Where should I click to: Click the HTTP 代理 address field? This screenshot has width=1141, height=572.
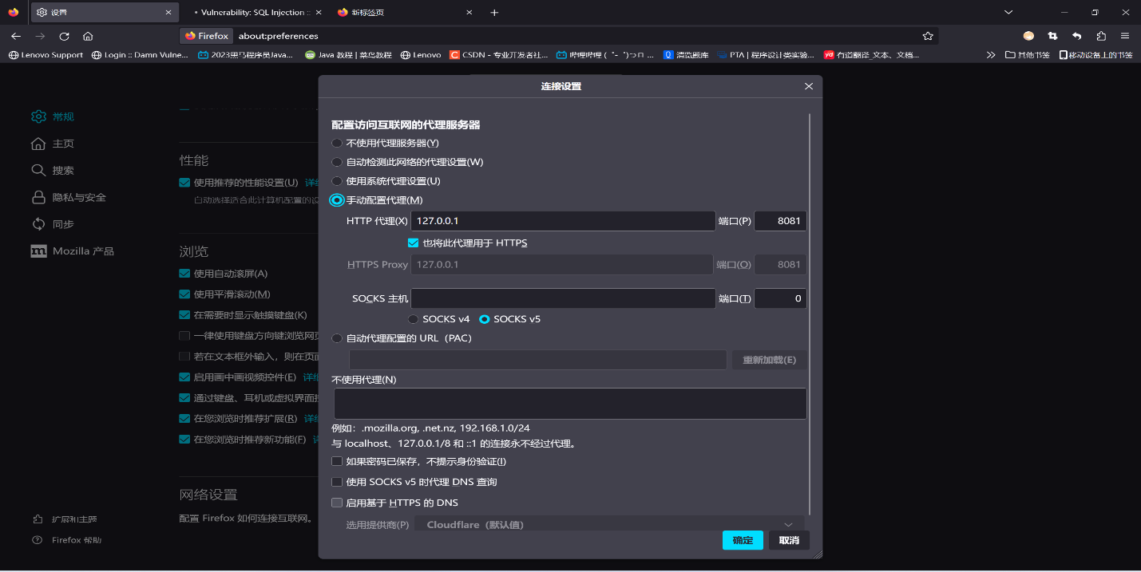click(x=563, y=221)
